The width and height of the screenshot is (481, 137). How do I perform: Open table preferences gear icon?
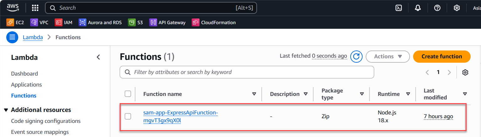(465, 72)
